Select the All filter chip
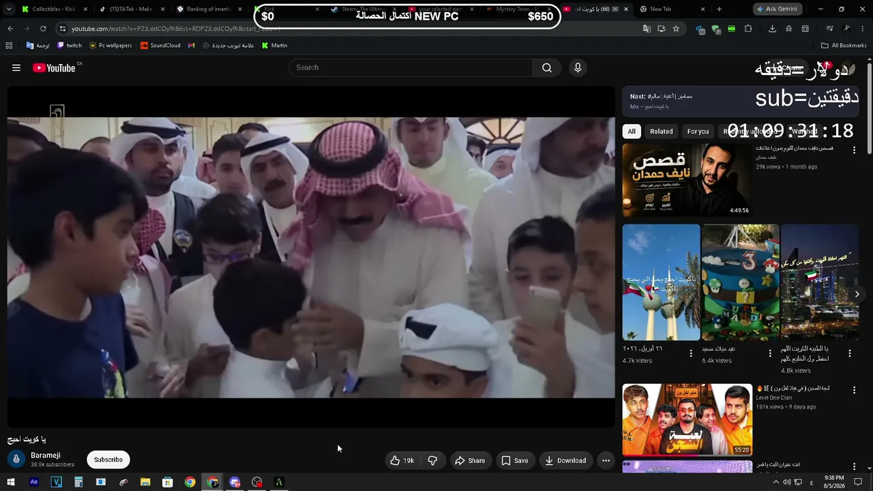The height and width of the screenshot is (491, 873). click(x=632, y=132)
